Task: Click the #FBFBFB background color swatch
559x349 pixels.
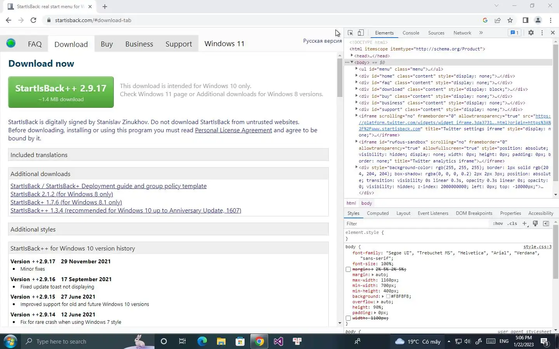Action: 388,296
